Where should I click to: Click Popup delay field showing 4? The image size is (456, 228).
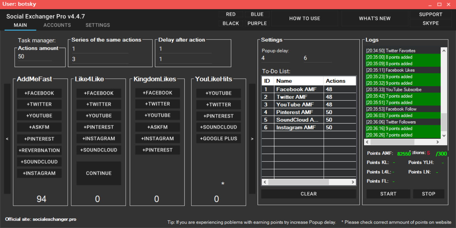(x=275, y=58)
